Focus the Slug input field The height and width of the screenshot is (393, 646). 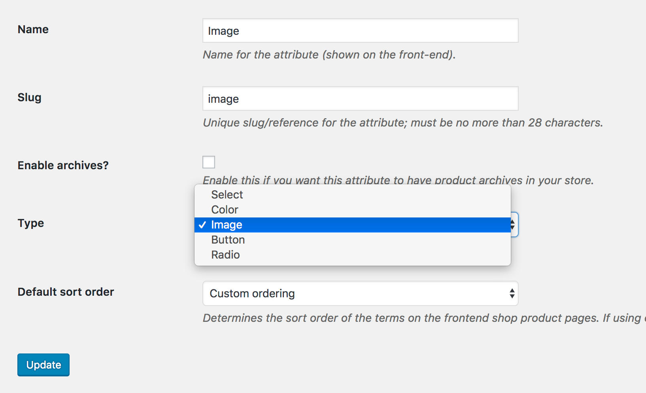click(360, 98)
